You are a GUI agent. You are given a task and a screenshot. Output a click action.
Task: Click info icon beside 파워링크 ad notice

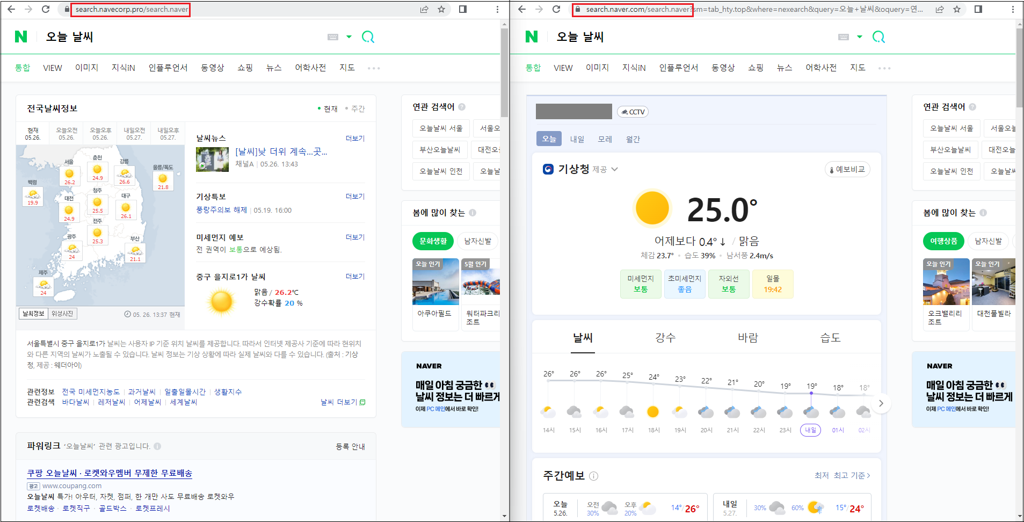pyautogui.click(x=157, y=446)
